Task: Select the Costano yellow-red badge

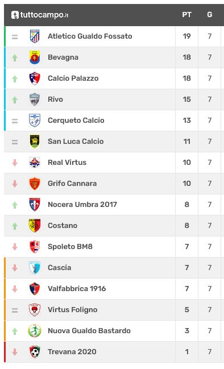Action: point(35,226)
